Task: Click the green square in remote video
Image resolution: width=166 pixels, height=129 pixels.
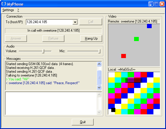Action: tap(136, 39)
